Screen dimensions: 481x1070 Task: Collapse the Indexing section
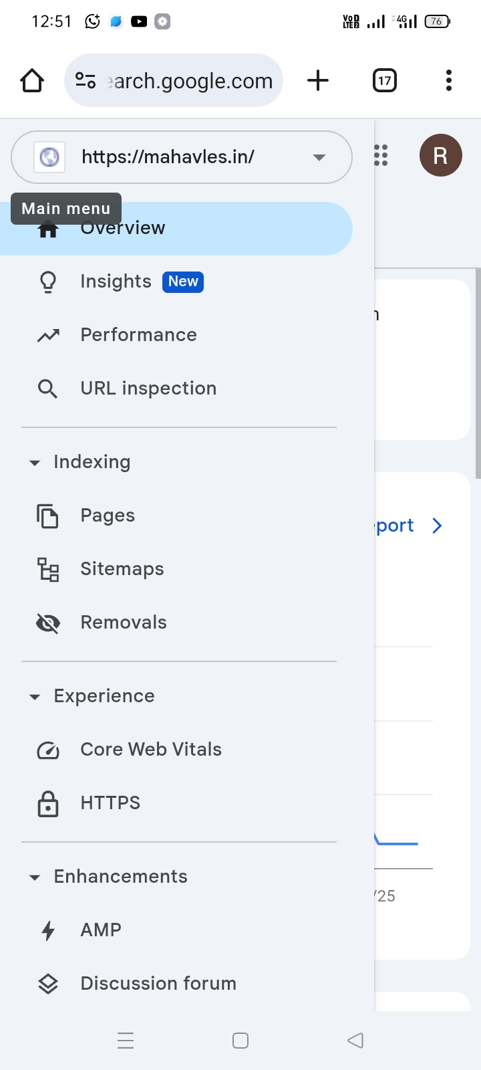[35, 463]
